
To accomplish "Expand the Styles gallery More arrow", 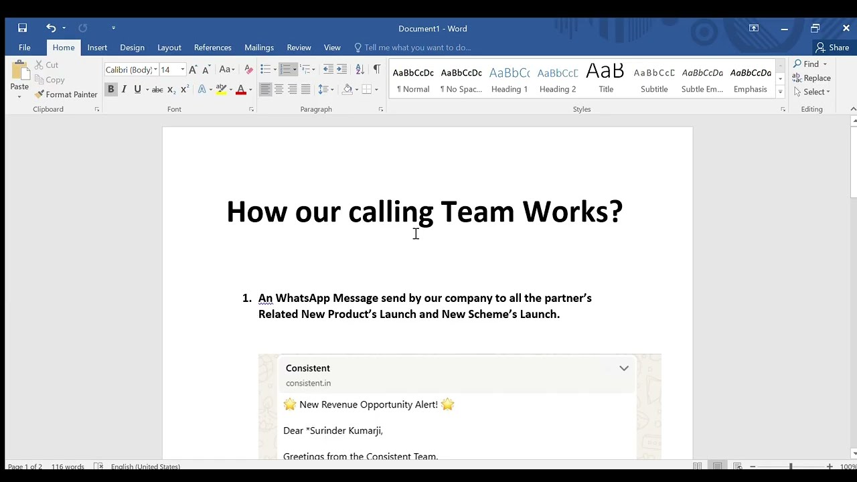I will 780,92.
